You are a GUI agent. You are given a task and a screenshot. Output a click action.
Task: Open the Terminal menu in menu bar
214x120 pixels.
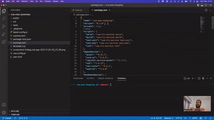pyautogui.click(x=47, y=1)
